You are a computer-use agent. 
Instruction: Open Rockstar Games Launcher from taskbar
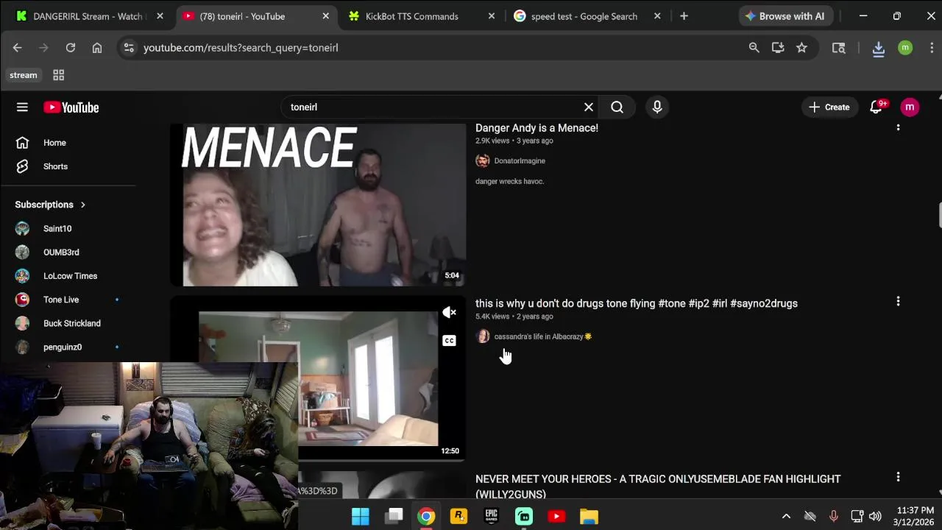458,516
